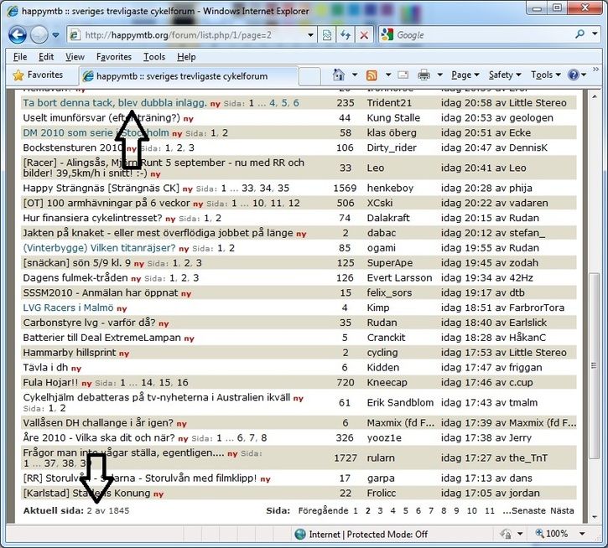Image resolution: width=608 pixels, height=548 pixels.
Task: Click the Read Mail envelope icon
Action: pyautogui.click(x=403, y=75)
